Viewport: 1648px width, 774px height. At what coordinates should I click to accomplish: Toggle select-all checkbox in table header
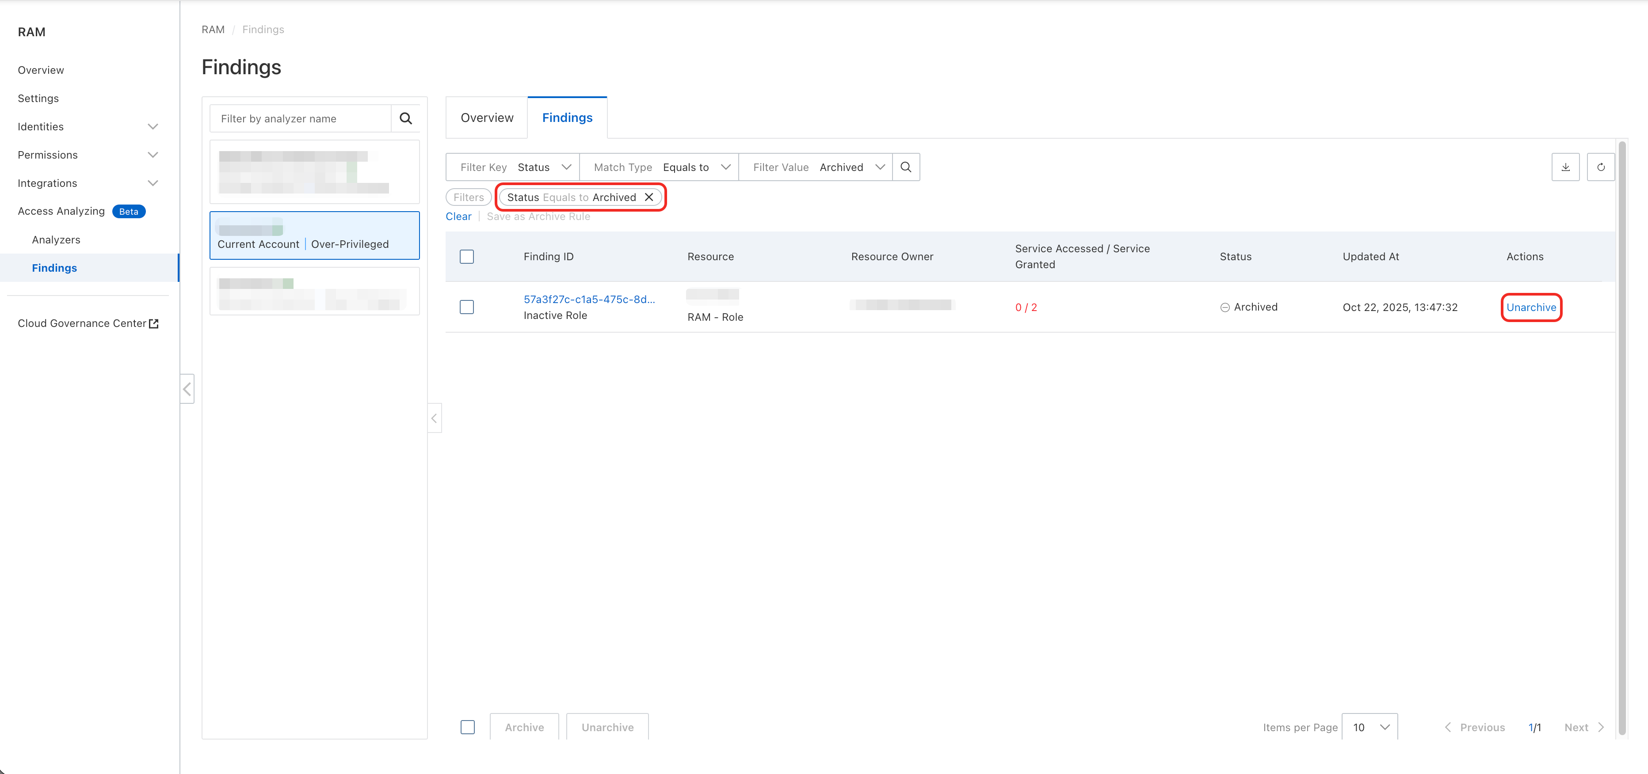[467, 256]
